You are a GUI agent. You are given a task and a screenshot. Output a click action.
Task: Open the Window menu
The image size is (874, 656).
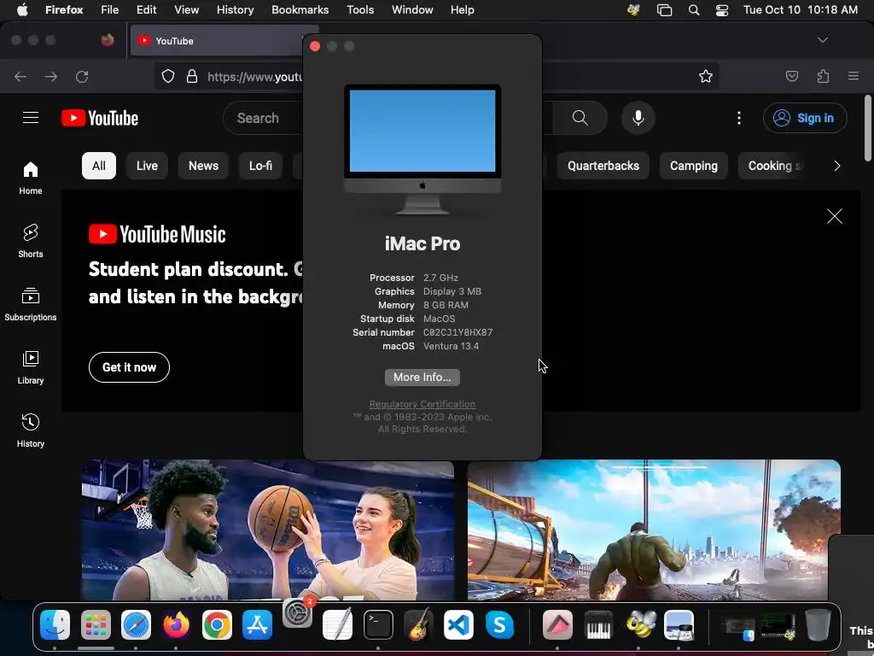coord(412,9)
